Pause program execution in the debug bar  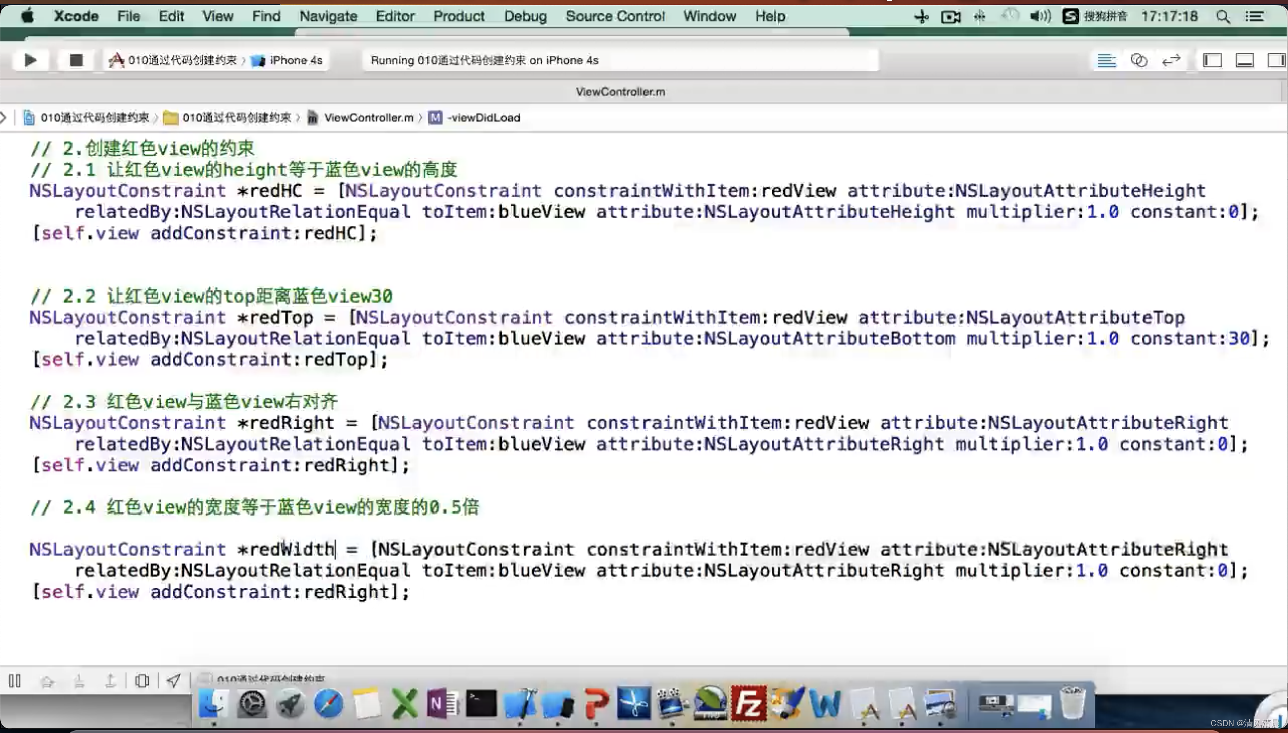(x=15, y=681)
